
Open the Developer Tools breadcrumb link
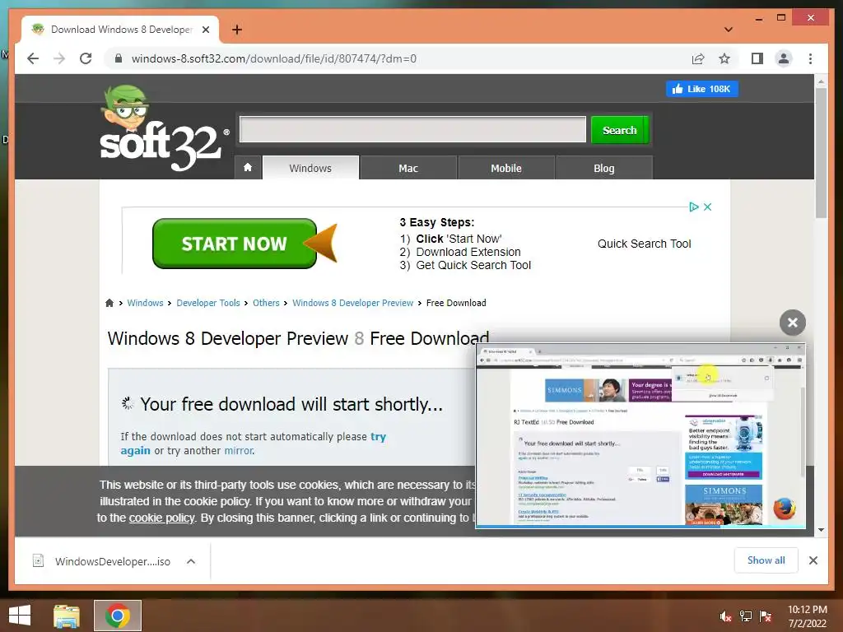[208, 303]
